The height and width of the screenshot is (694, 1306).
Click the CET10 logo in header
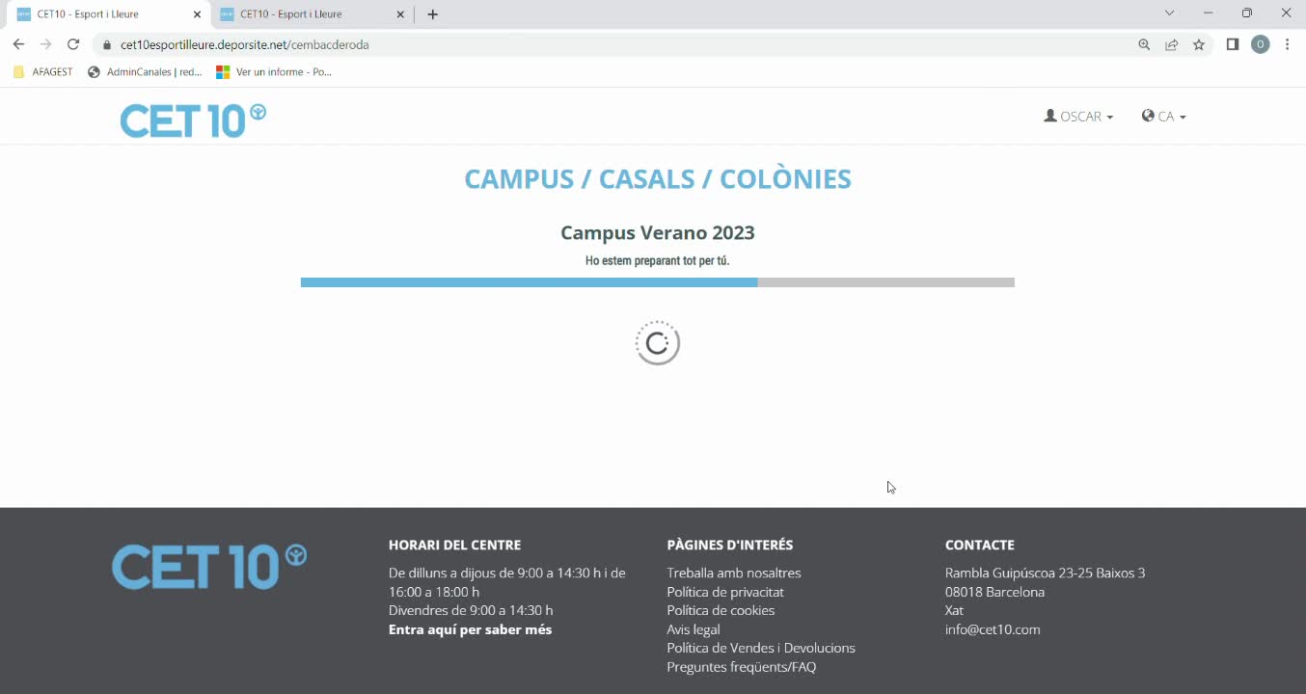click(x=193, y=120)
